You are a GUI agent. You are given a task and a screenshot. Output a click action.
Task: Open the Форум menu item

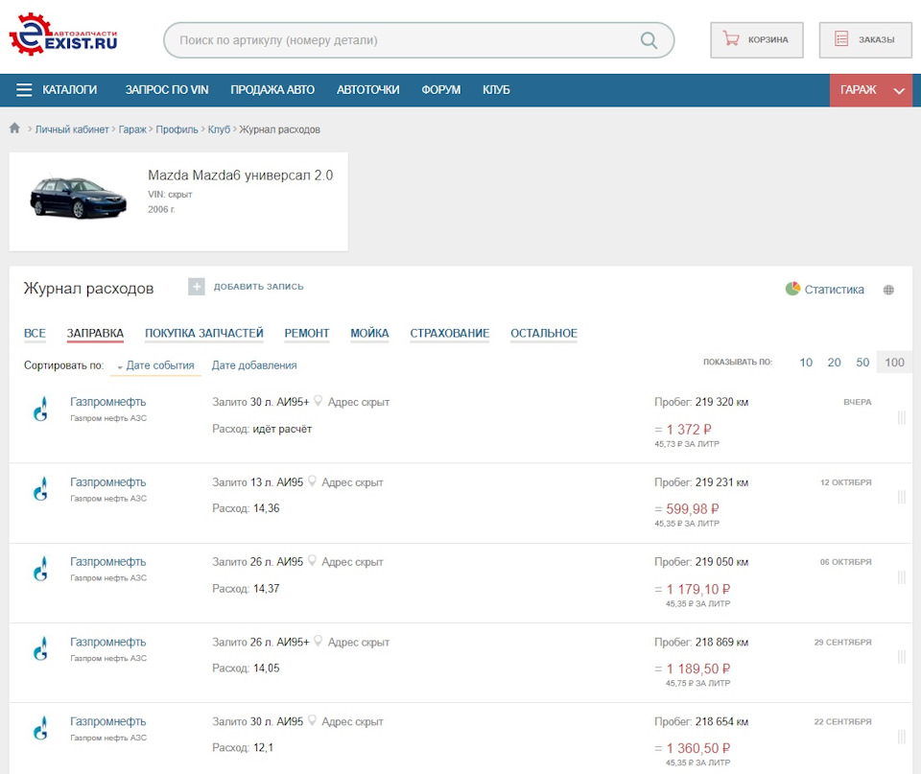click(x=441, y=90)
